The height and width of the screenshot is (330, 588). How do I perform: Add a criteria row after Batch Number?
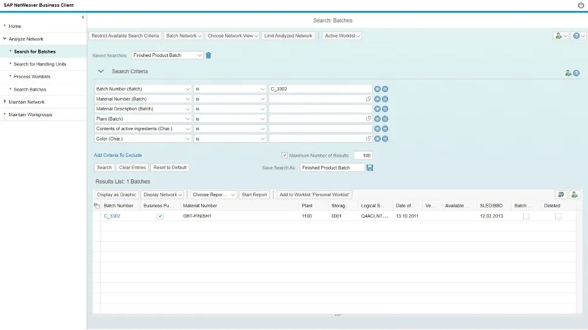[377, 89]
